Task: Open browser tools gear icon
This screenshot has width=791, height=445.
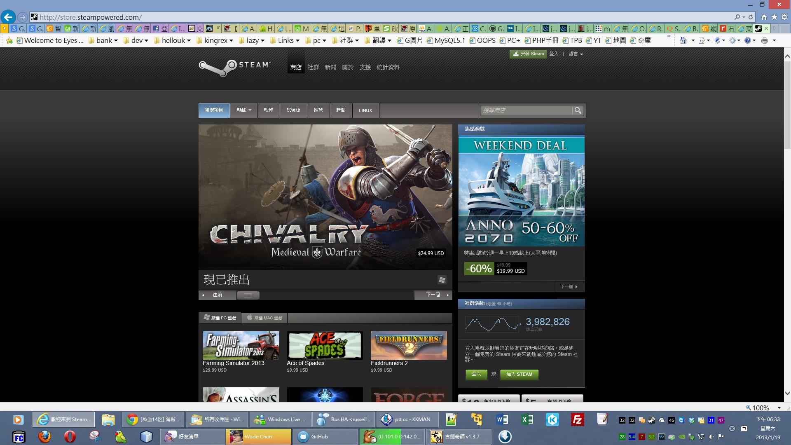Action: (784, 17)
